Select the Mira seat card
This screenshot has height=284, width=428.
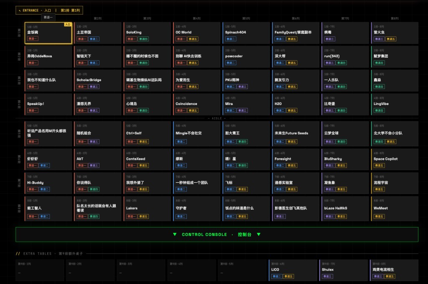tap(246, 104)
